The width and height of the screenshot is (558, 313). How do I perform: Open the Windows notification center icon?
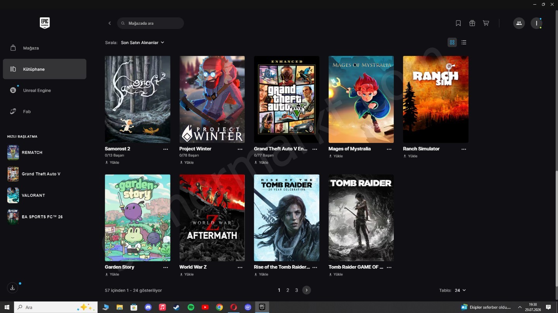[548, 307]
